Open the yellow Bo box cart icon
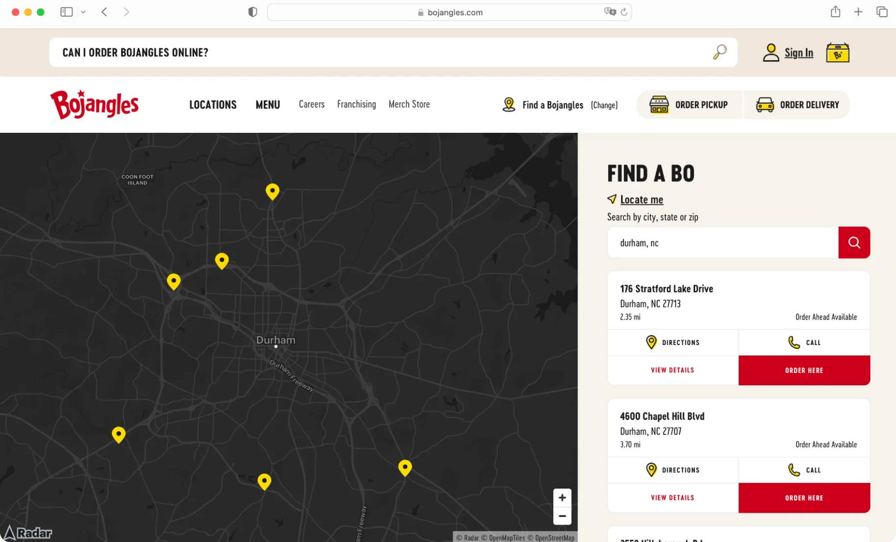 (x=838, y=52)
